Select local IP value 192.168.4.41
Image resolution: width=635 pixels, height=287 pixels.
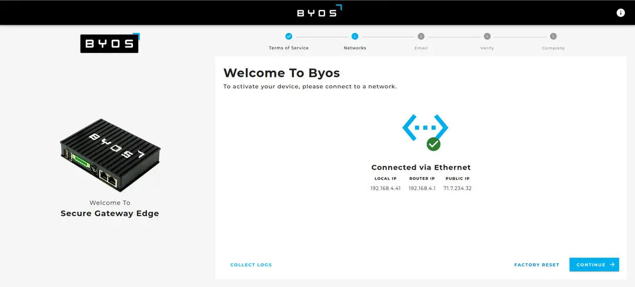pyautogui.click(x=386, y=188)
